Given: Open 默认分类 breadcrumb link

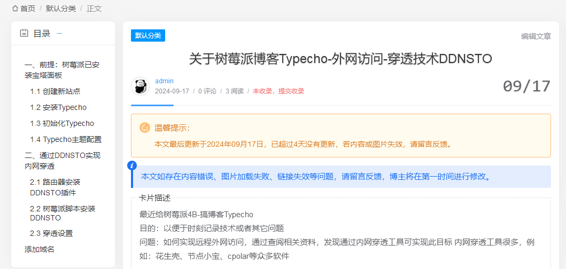Looking at the screenshot, I should [x=60, y=9].
